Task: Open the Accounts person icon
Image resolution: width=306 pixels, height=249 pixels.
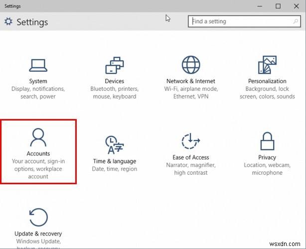Action: coord(38,137)
